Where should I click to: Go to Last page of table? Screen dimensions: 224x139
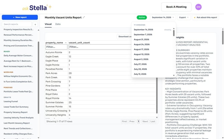(153, 121)
